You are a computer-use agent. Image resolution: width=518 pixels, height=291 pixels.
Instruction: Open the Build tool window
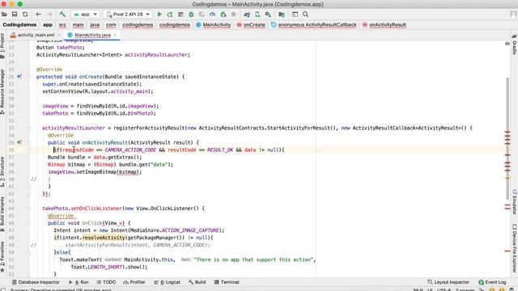tap(197, 282)
